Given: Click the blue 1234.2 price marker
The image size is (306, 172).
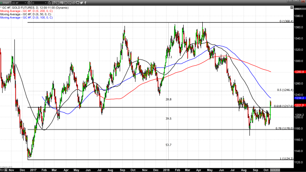Looking at the screenshot, I should point(300,98).
